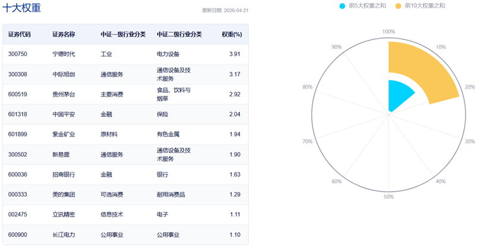477x246 pixels.
Task: Select stock code 600036
Action: [x=18, y=175]
